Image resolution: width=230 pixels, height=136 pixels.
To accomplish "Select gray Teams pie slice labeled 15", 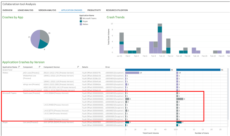I will click(45, 36).
